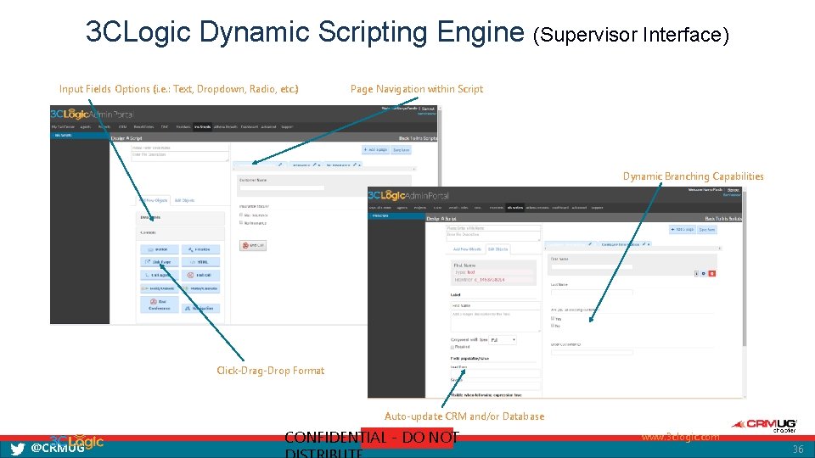The height and width of the screenshot is (458, 815).
Task: Tick the Yes checkbox in right portal
Action: click(x=553, y=318)
